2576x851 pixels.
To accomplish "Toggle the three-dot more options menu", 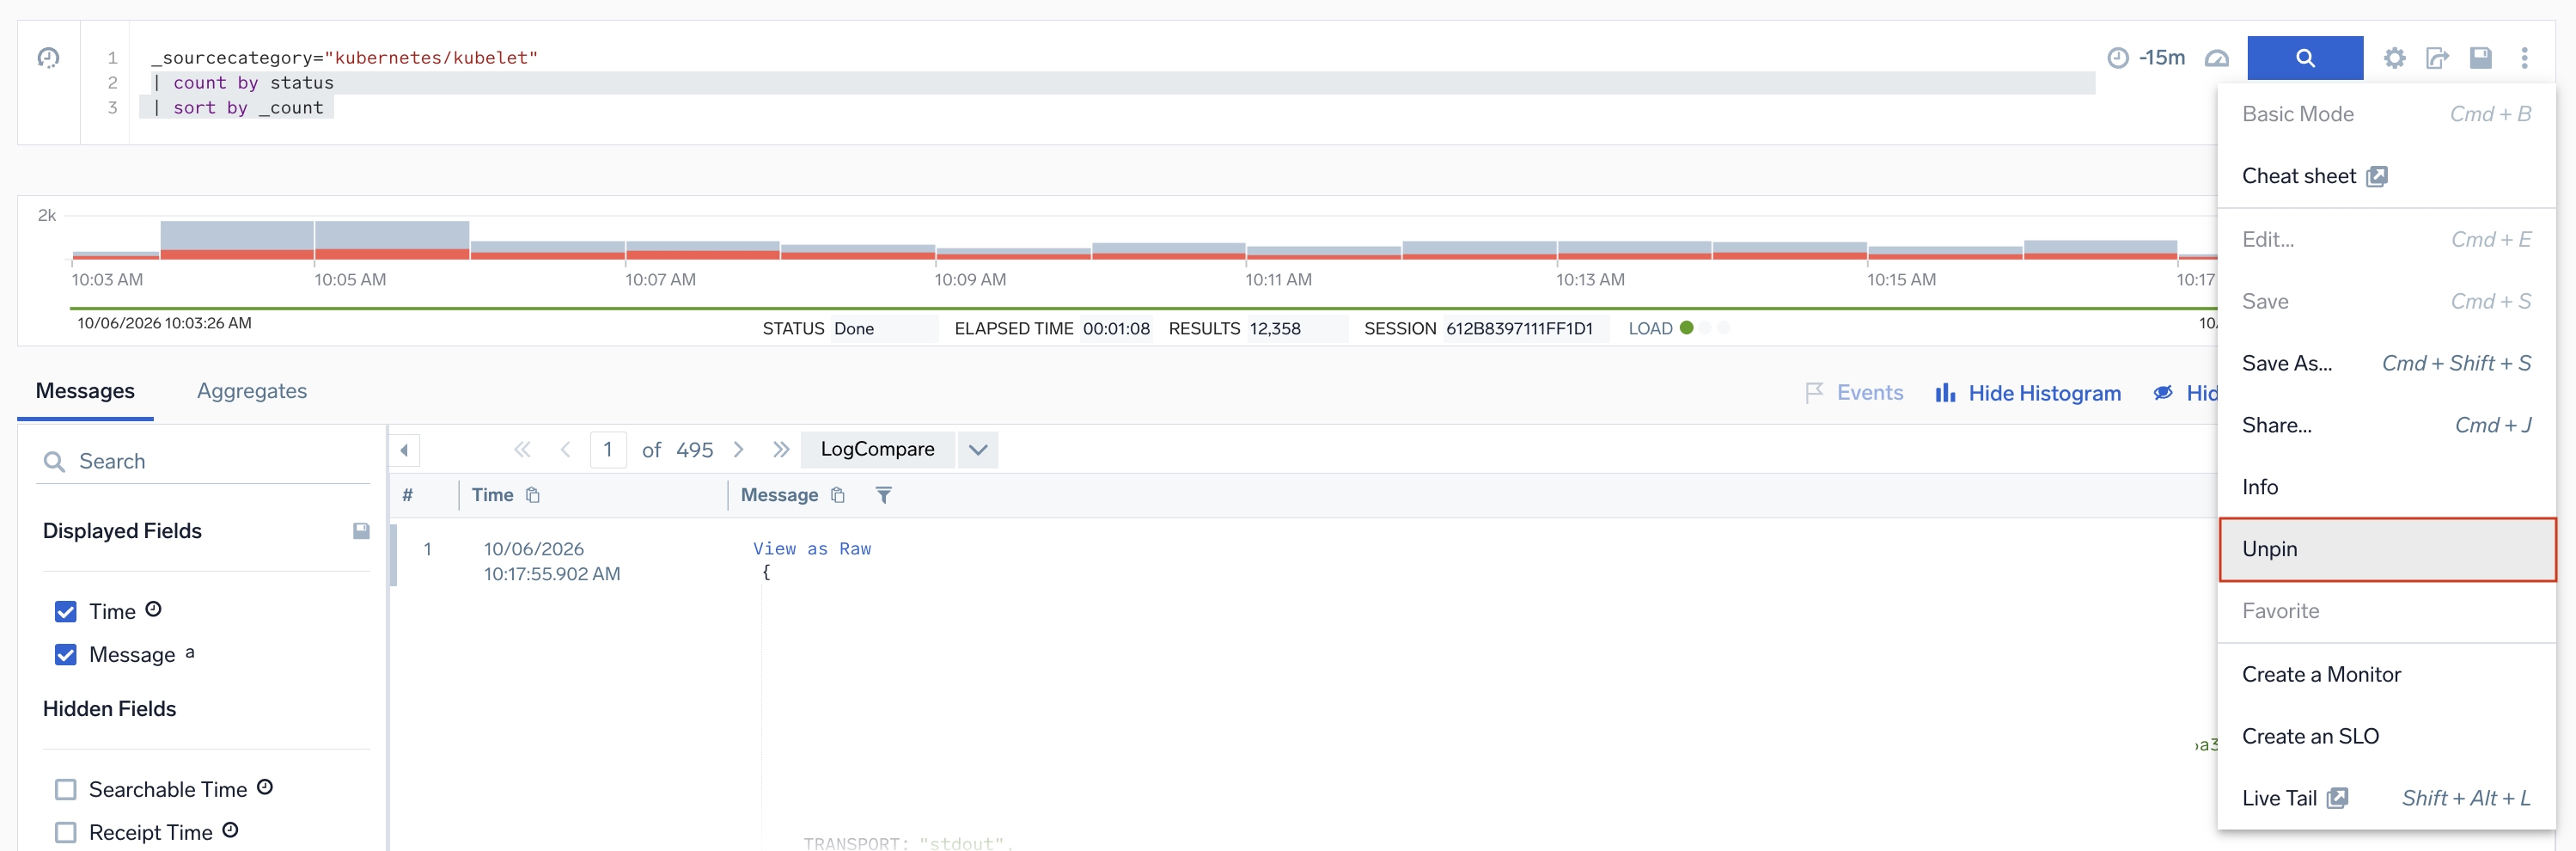I will click(x=2524, y=58).
